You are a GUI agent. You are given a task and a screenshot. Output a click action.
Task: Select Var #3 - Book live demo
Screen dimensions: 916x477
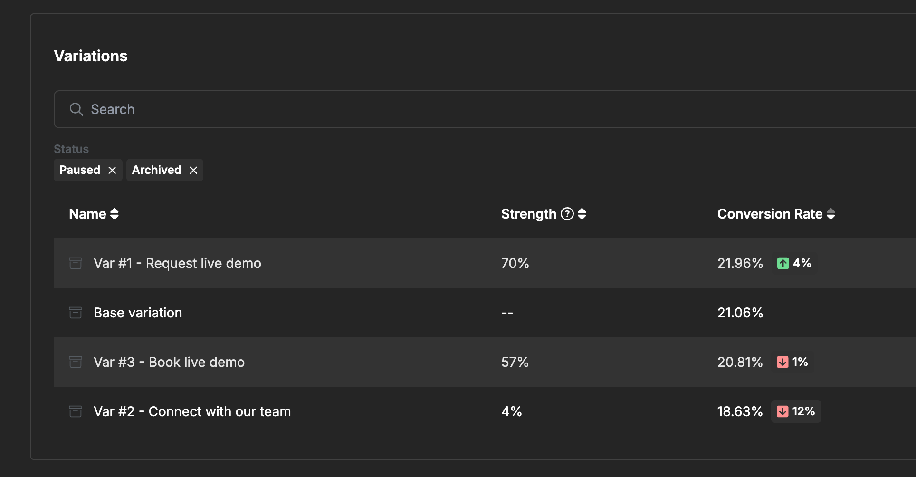click(169, 362)
